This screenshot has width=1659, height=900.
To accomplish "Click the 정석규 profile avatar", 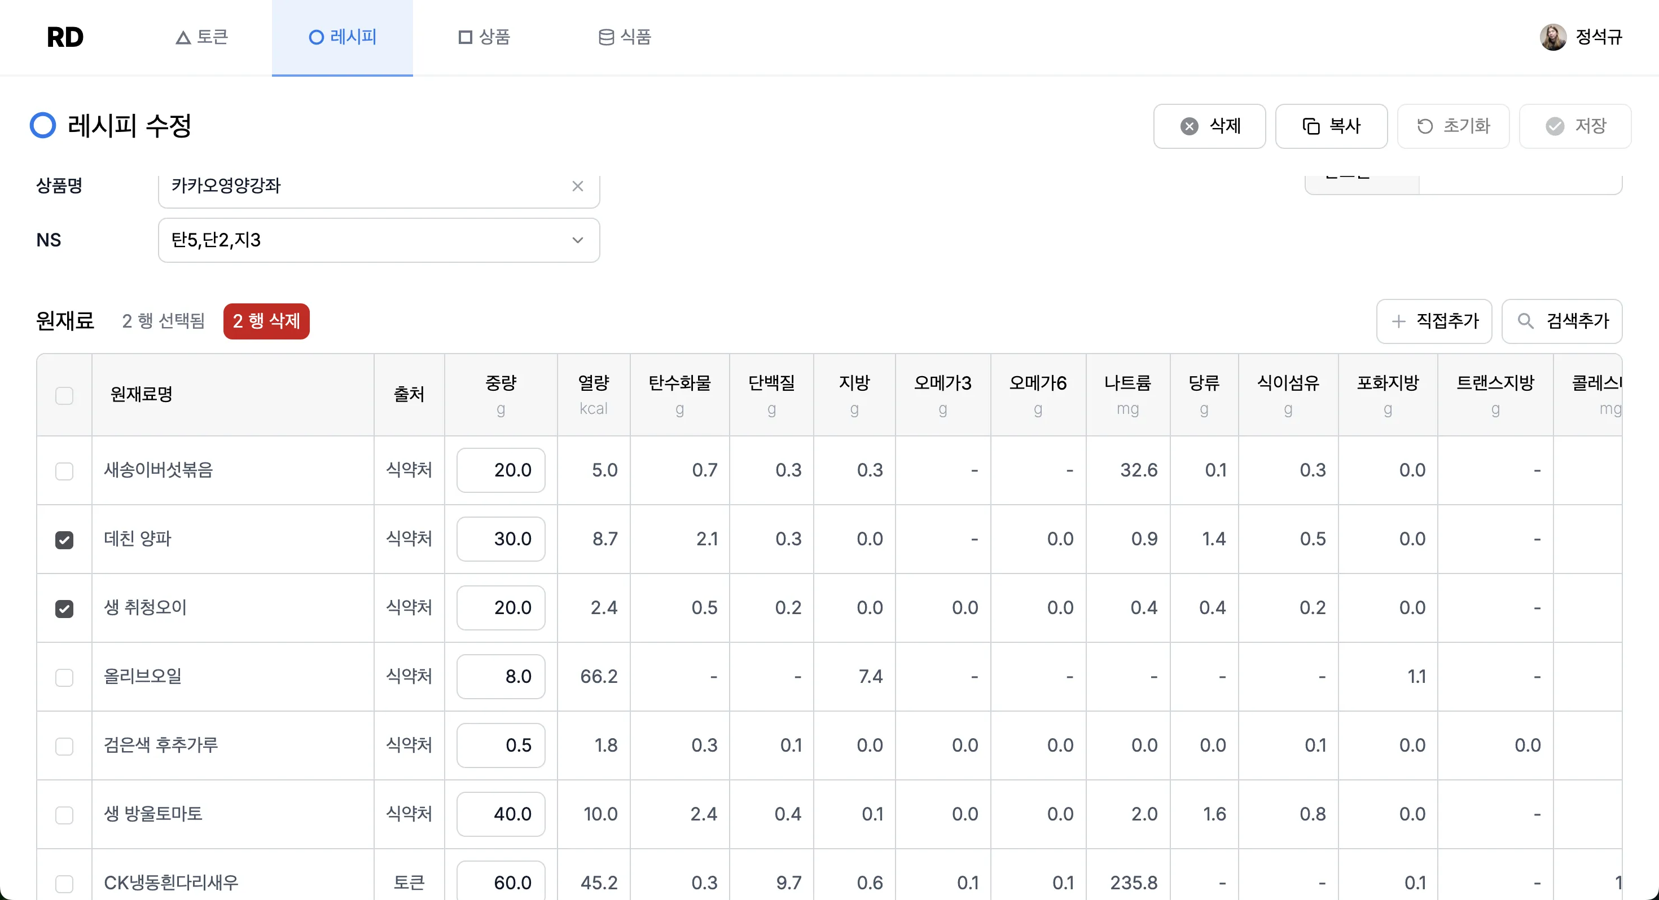I will 1552,37.
